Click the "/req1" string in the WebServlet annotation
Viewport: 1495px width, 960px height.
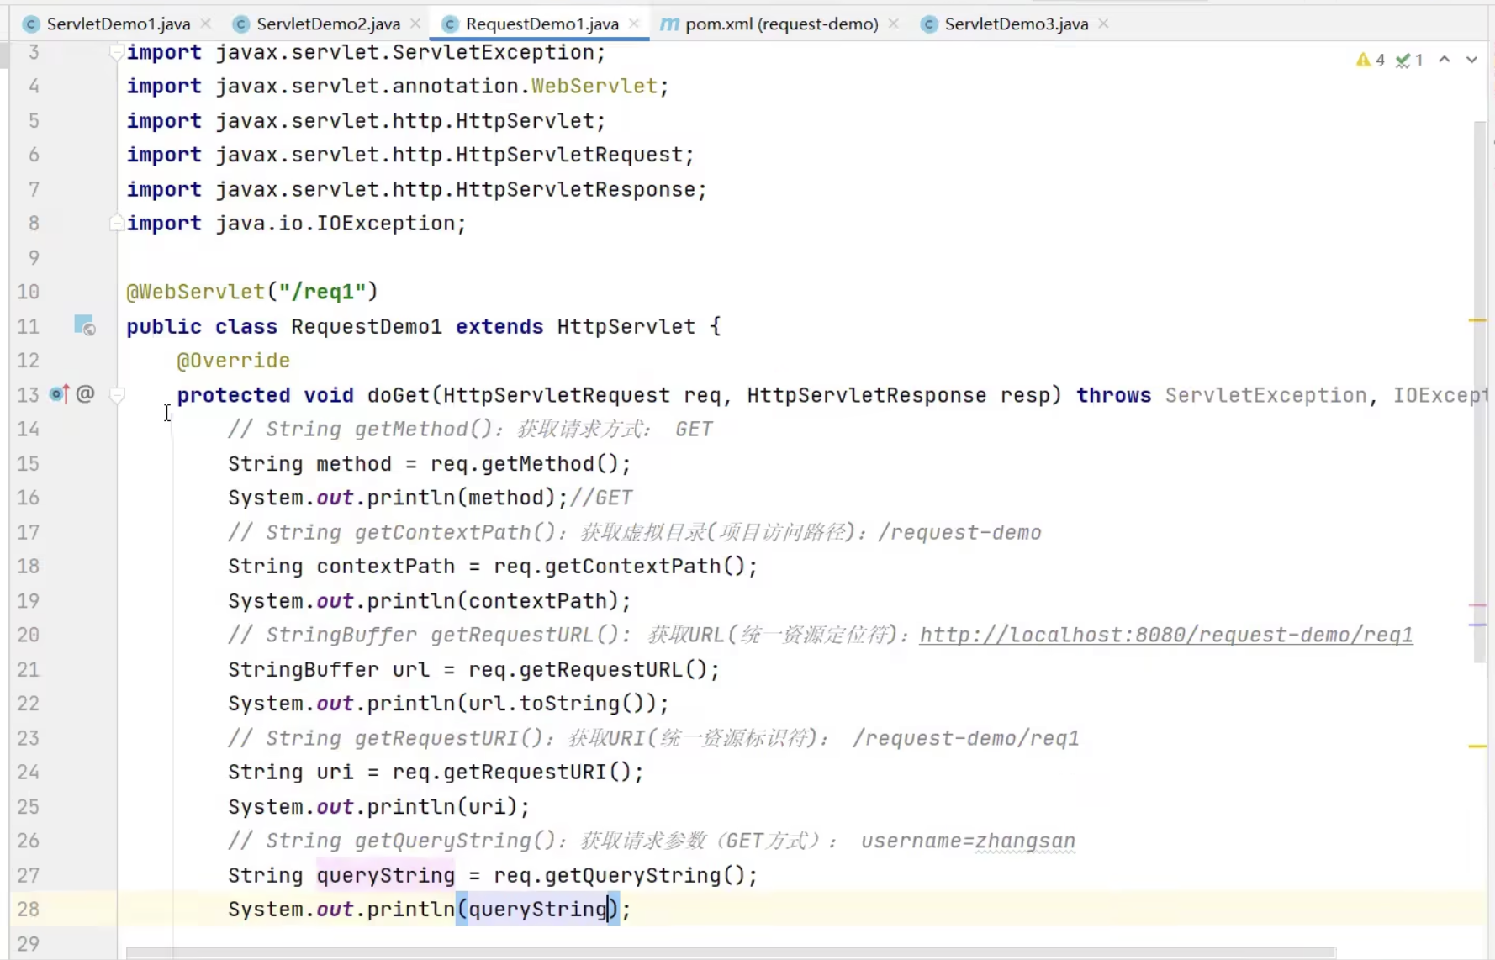(322, 292)
